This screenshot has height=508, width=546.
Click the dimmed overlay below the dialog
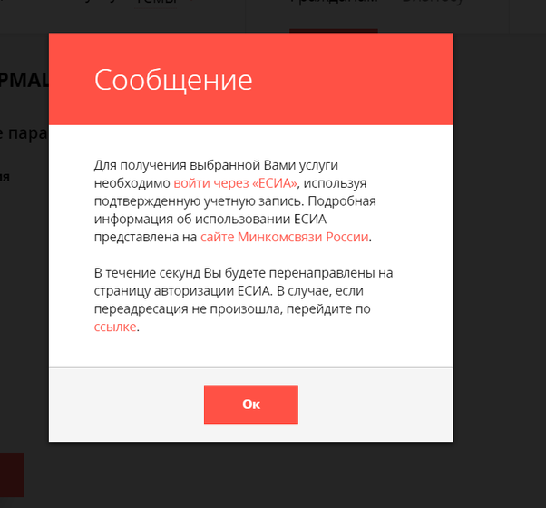[272, 476]
